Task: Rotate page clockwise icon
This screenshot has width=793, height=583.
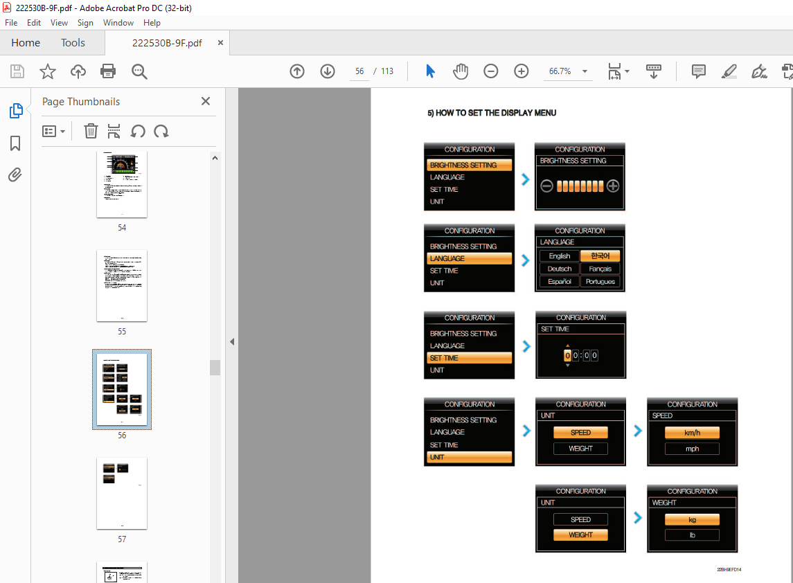Action: [x=161, y=132]
